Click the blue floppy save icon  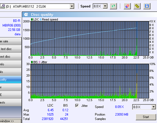(x=147, y=6)
